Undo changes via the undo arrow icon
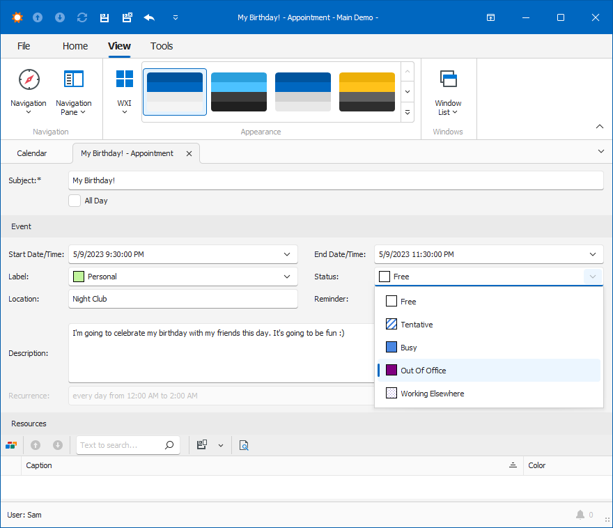The height and width of the screenshot is (528, 613). click(x=148, y=17)
